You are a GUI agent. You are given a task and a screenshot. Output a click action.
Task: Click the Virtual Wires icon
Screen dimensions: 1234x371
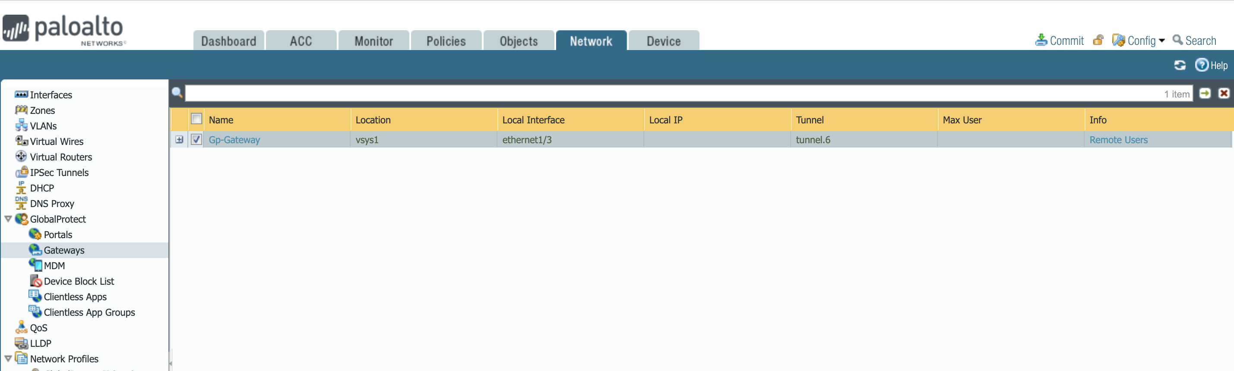point(21,141)
